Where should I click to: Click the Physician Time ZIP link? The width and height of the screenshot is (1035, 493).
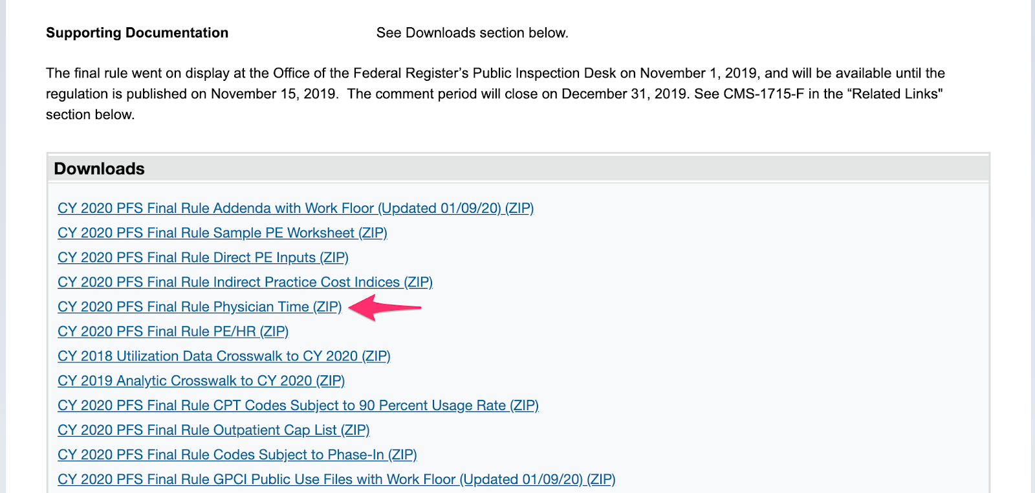click(x=200, y=307)
